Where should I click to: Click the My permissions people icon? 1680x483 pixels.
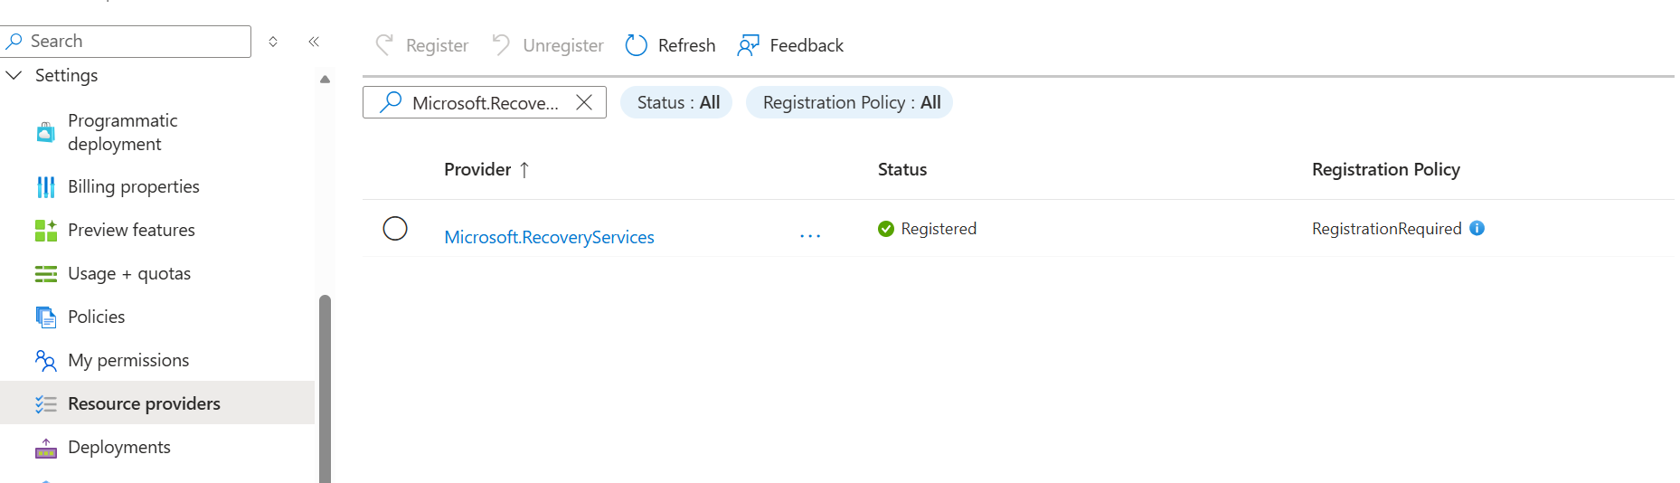tap(45, 360)
